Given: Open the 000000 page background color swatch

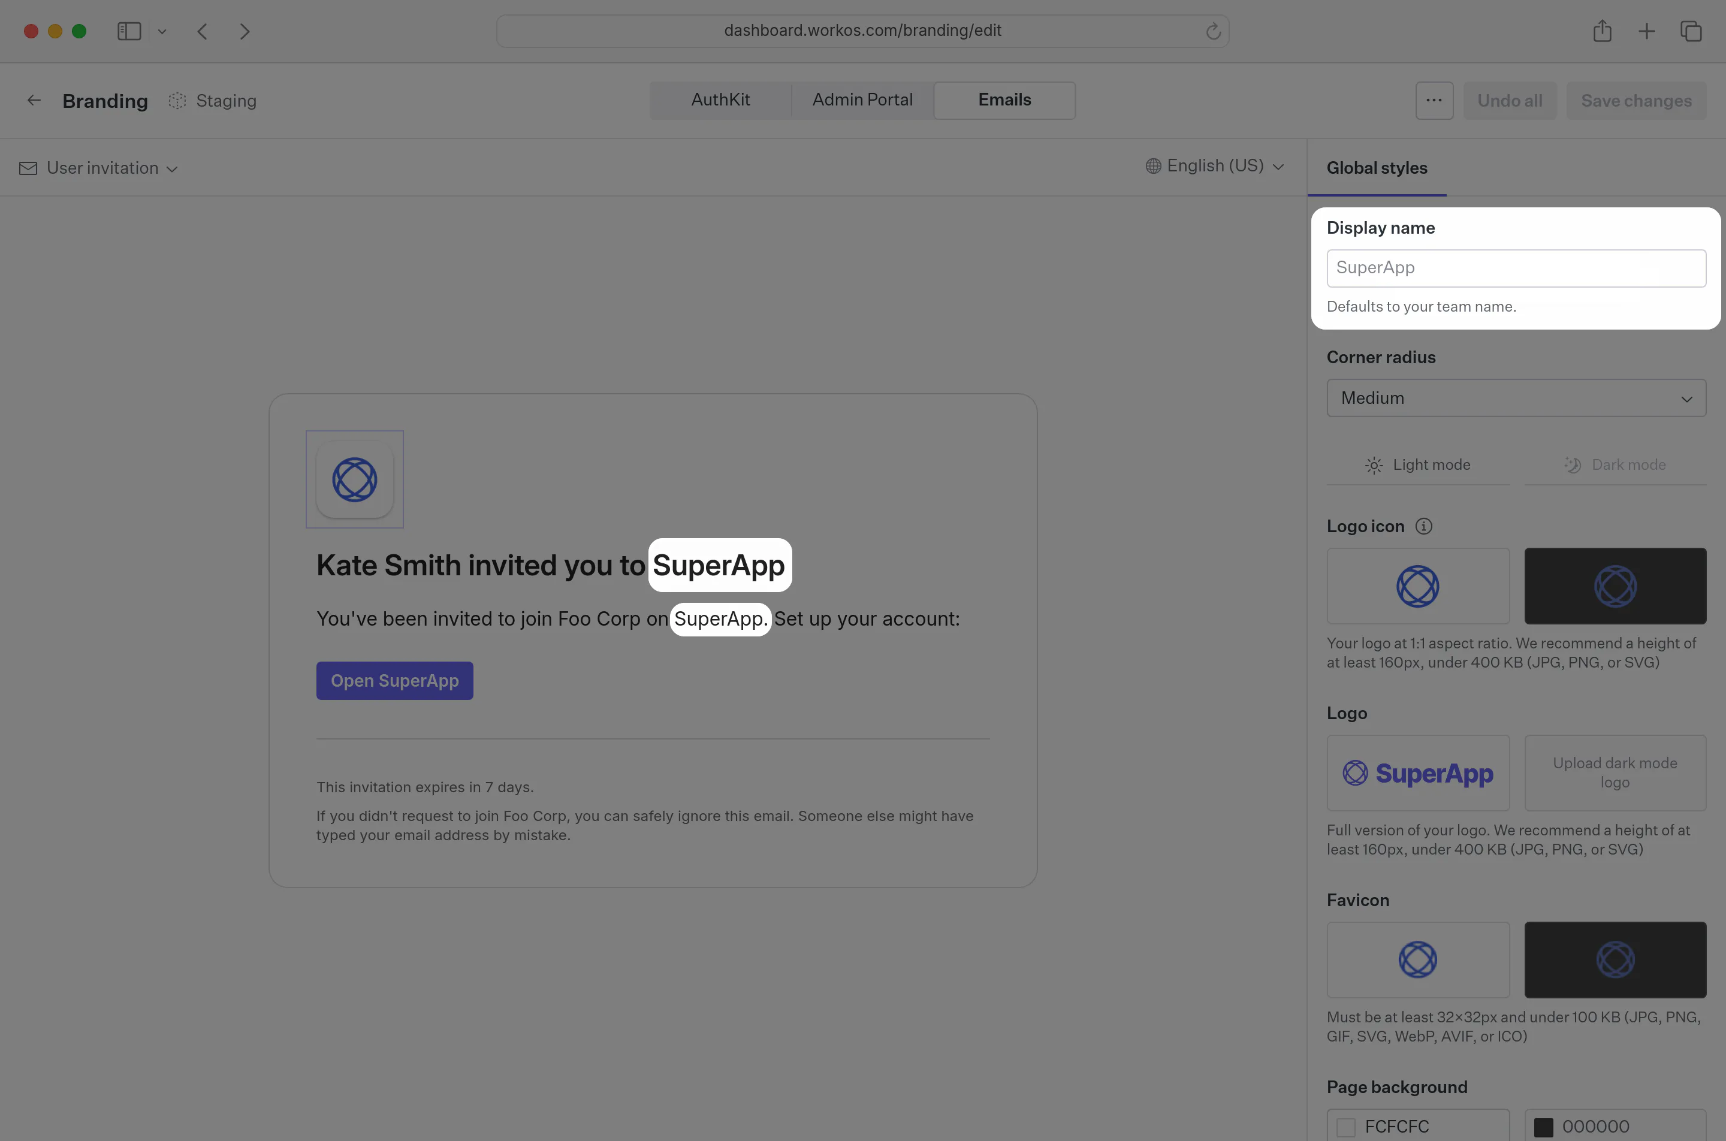Looking at the screenshot, I should point(1543,1127).
